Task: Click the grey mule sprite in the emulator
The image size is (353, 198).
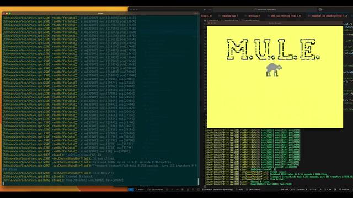Action: [274, 70]
